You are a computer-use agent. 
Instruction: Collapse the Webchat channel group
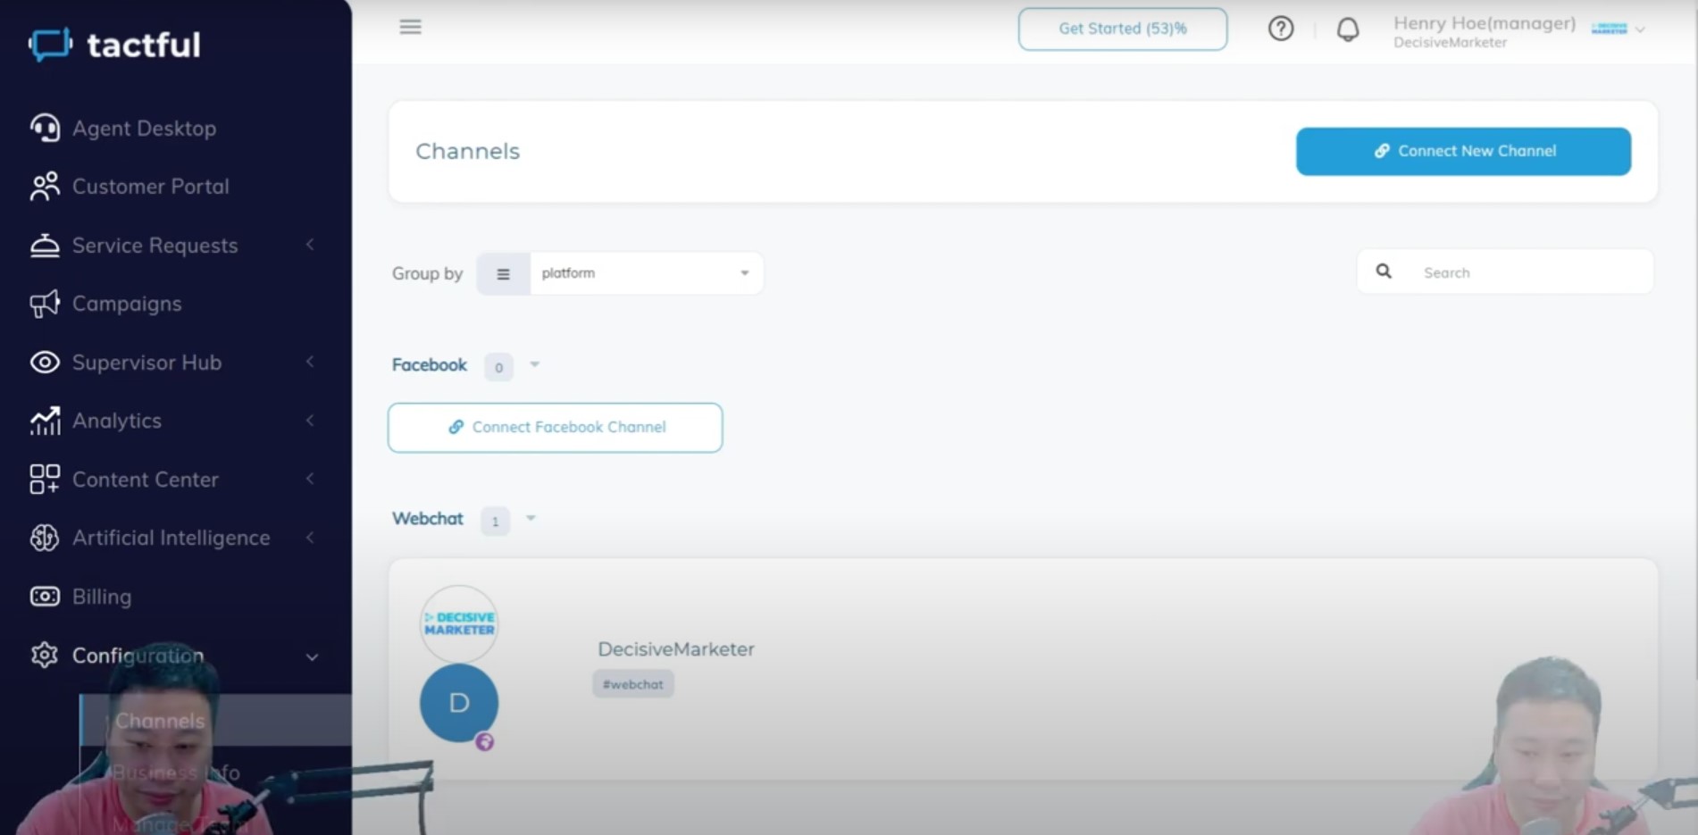pos(531,518)
